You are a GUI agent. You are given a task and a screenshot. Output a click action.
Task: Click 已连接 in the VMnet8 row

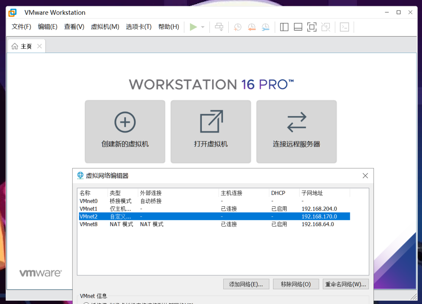coord(229,224)
